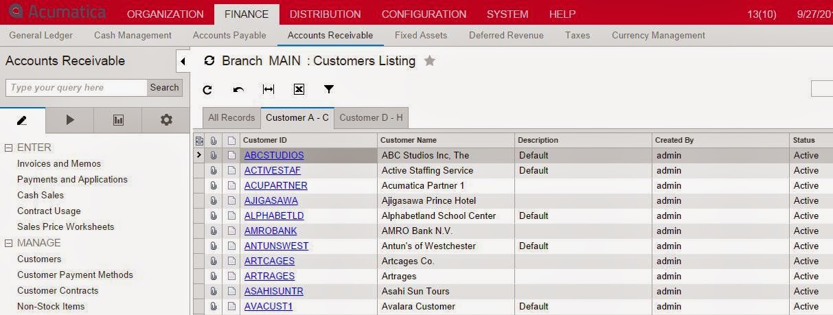Go to Deferred Revenue module
The image size is (833, 315).
(x=506, y=35)
